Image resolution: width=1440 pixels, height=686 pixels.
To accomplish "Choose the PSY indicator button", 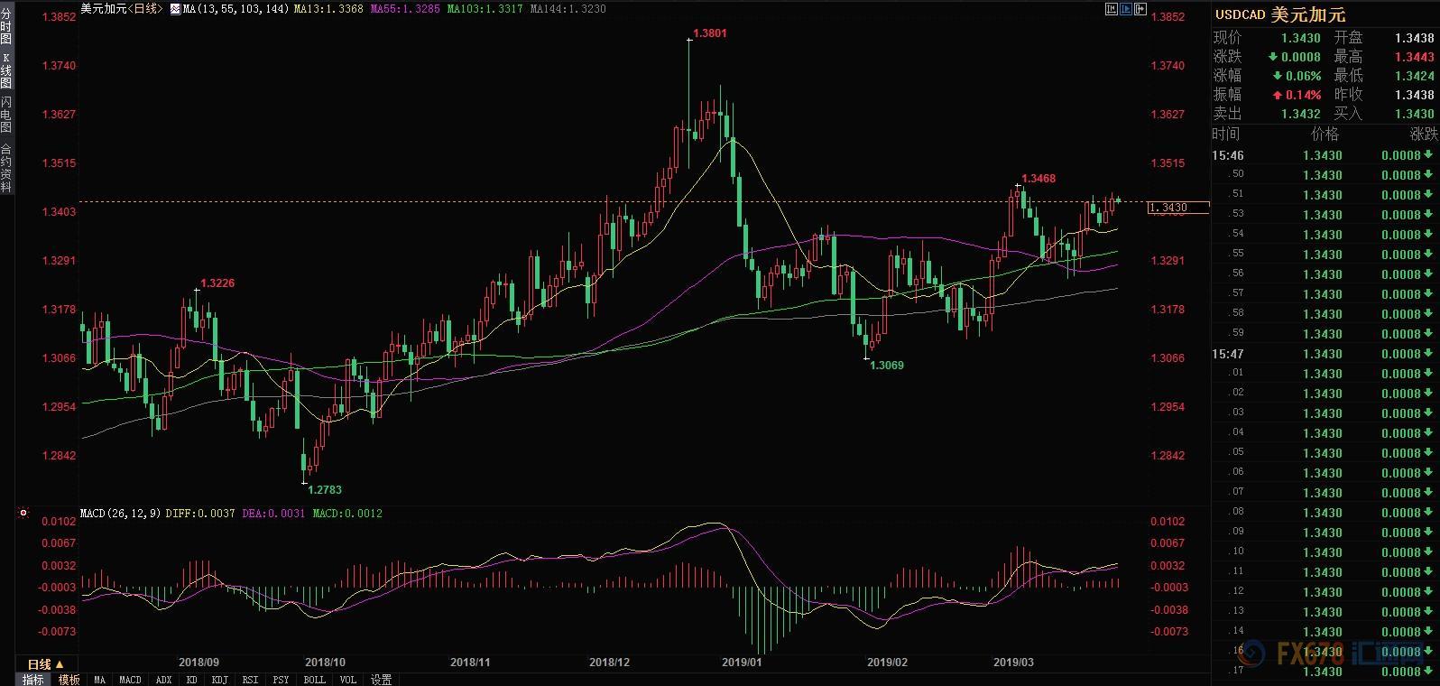I will click(x=281, y=680).
